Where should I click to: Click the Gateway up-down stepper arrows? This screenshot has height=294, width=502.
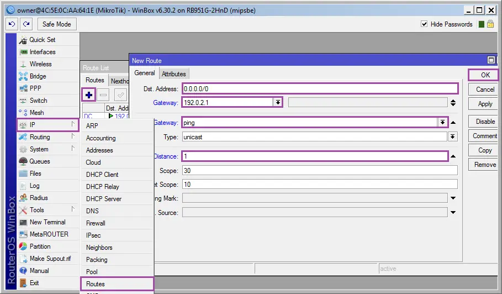click(453, 103)
